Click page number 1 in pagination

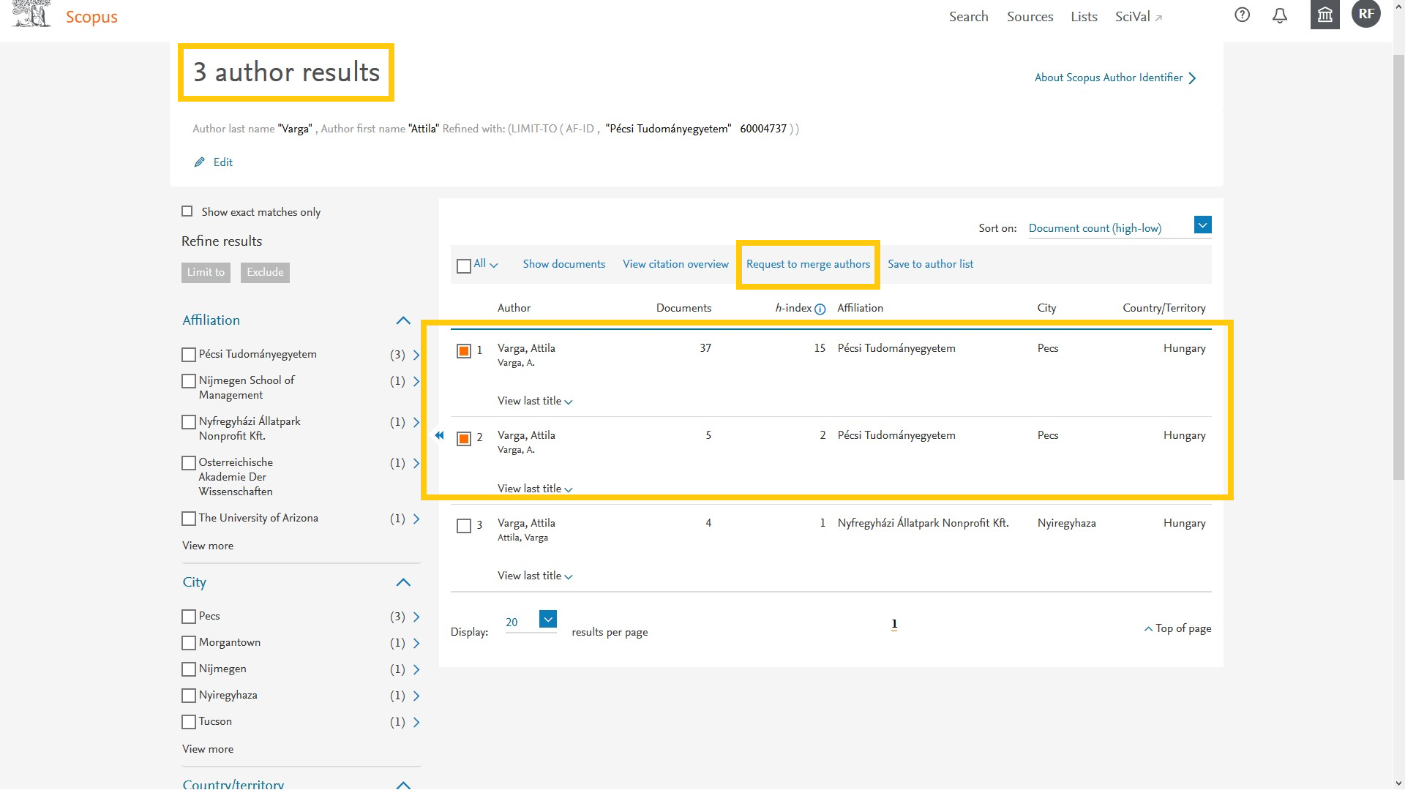894,624
